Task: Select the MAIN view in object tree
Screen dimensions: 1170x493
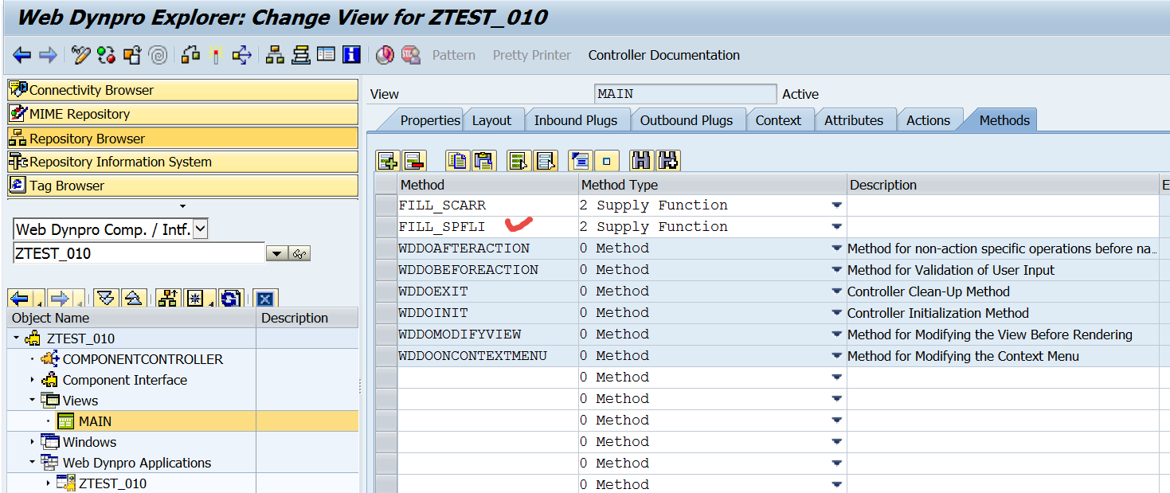Action: (95, 421)
